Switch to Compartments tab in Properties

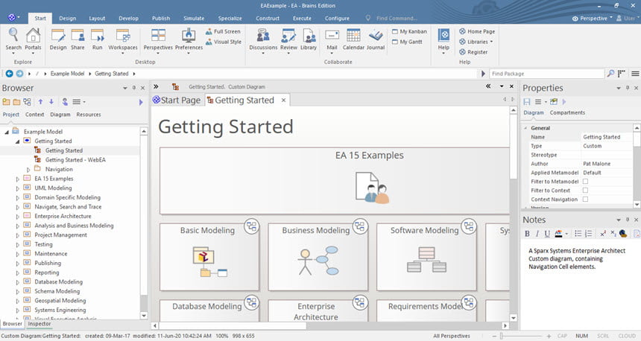[x=567, y=112]
